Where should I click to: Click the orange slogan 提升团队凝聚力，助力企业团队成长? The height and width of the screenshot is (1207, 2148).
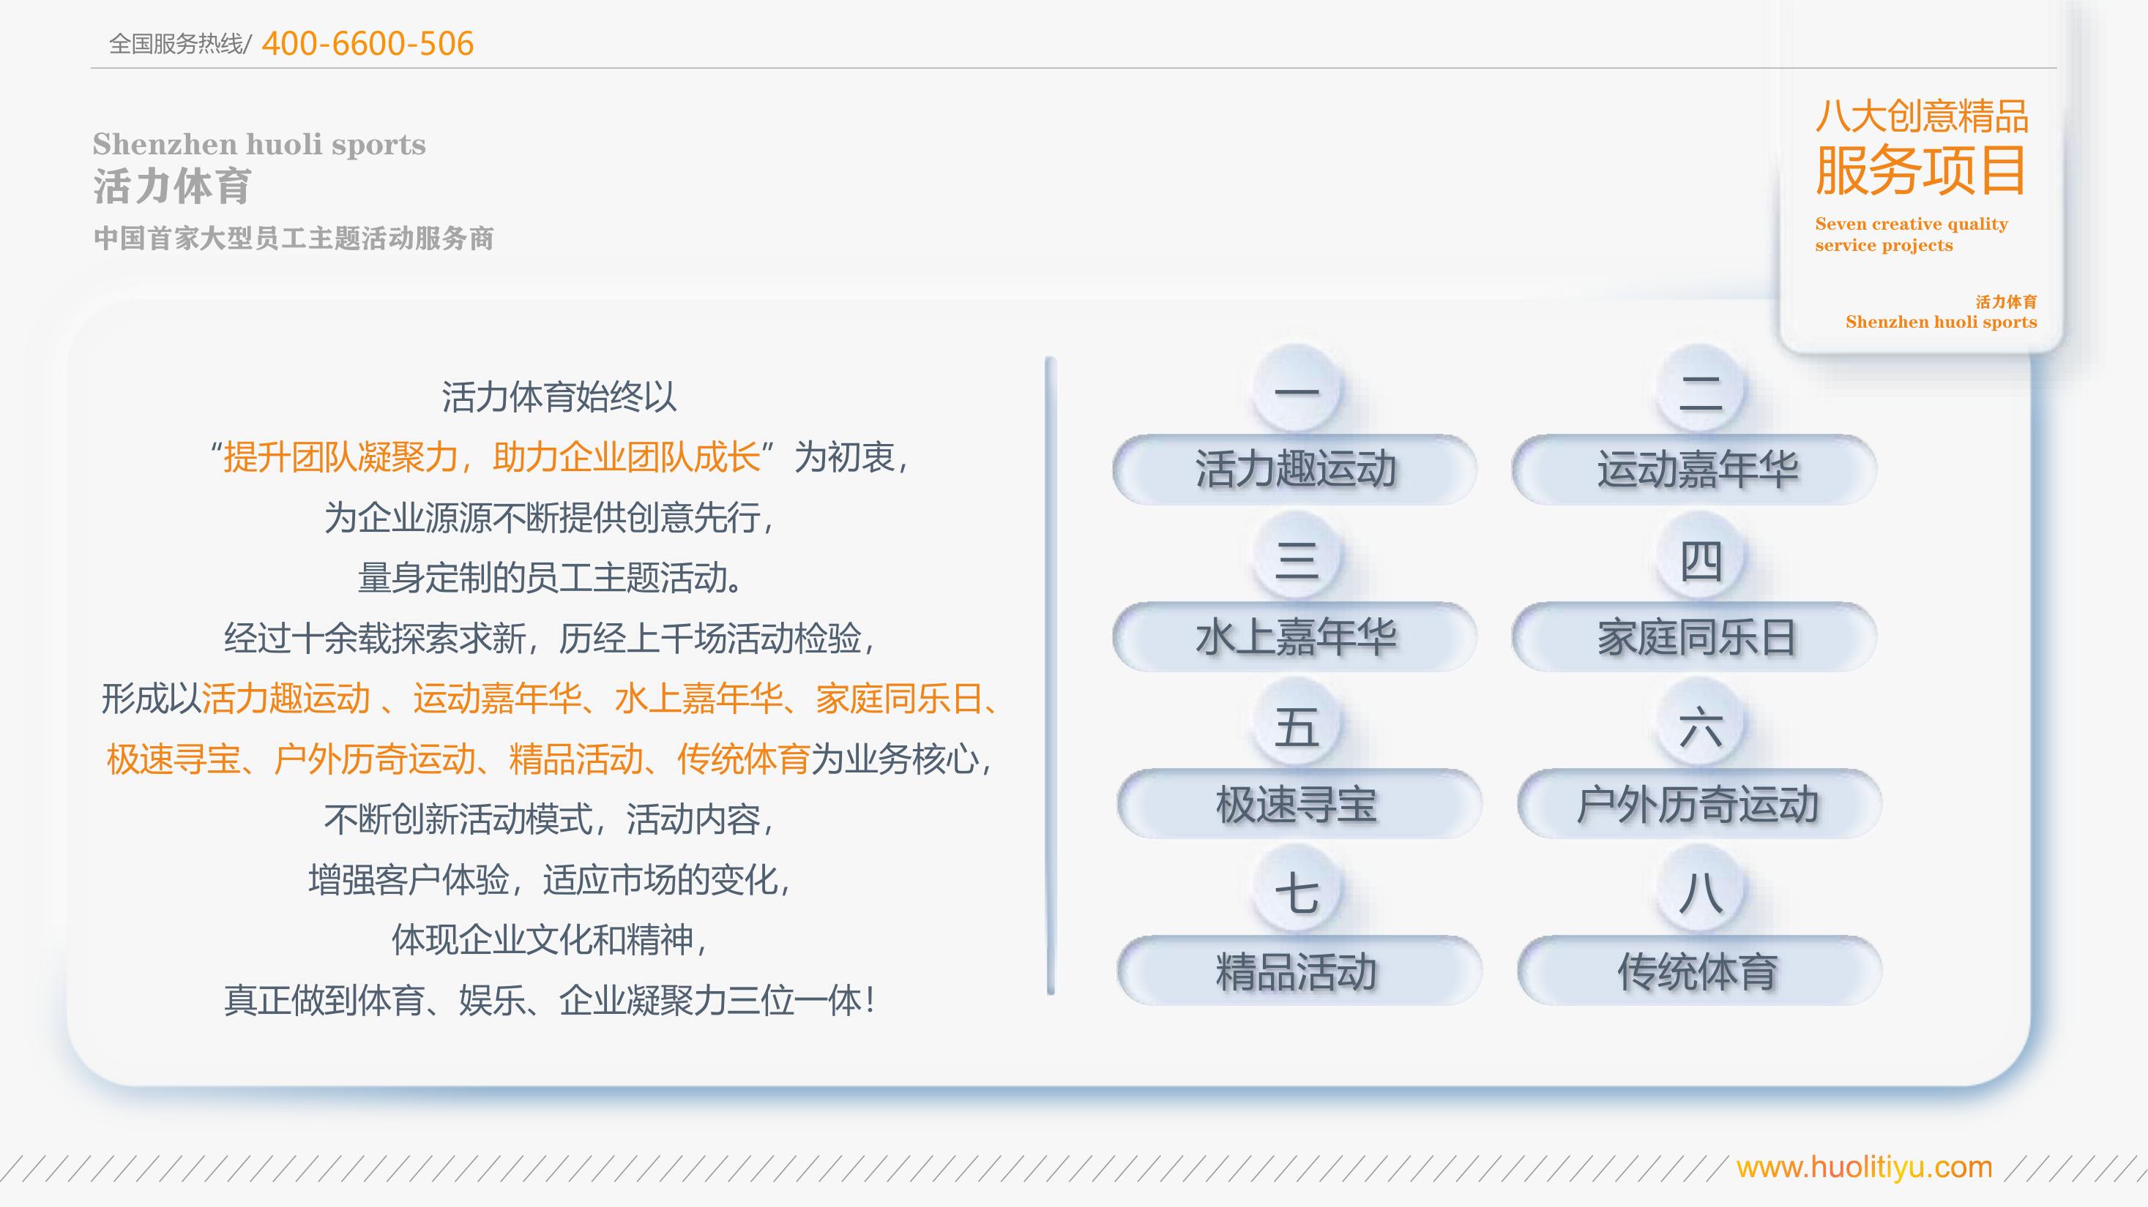(492, 456)
